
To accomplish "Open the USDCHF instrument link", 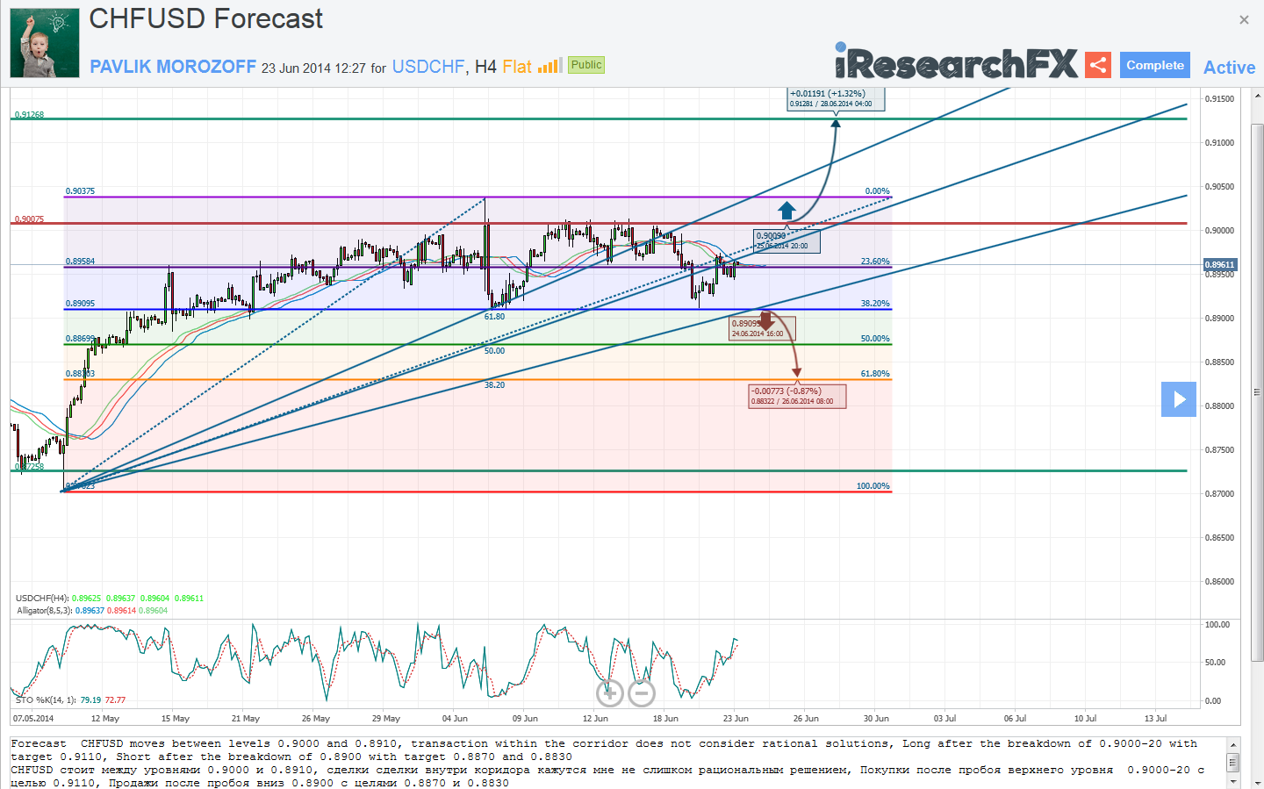I will [428, 67].
